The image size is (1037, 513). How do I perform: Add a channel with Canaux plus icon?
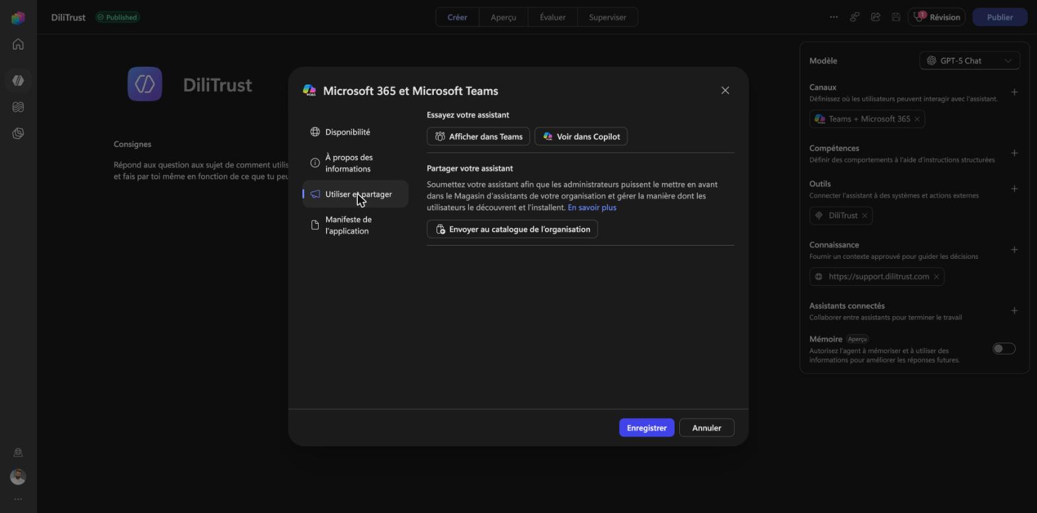(1015, 92)
